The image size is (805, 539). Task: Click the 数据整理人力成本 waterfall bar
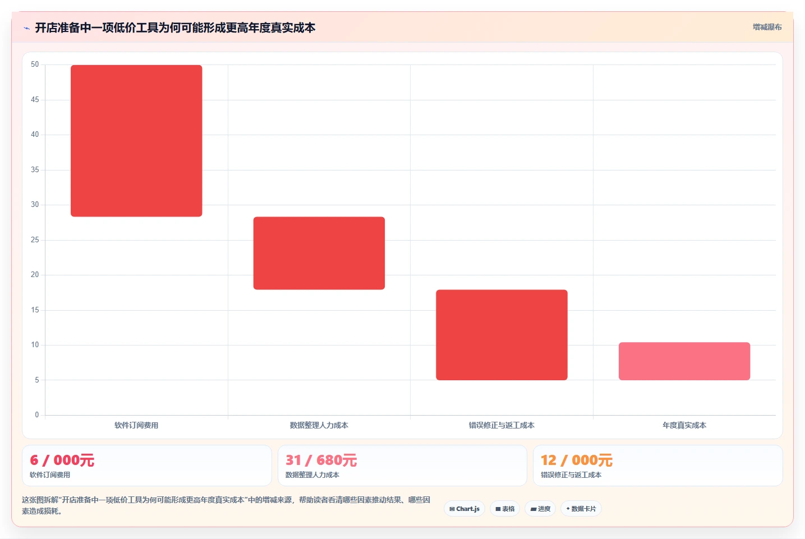(x=319, y=253)
